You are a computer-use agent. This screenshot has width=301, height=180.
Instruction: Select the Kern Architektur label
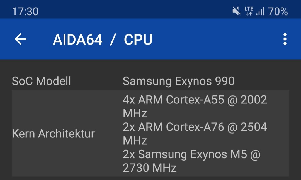click(53, 134)
